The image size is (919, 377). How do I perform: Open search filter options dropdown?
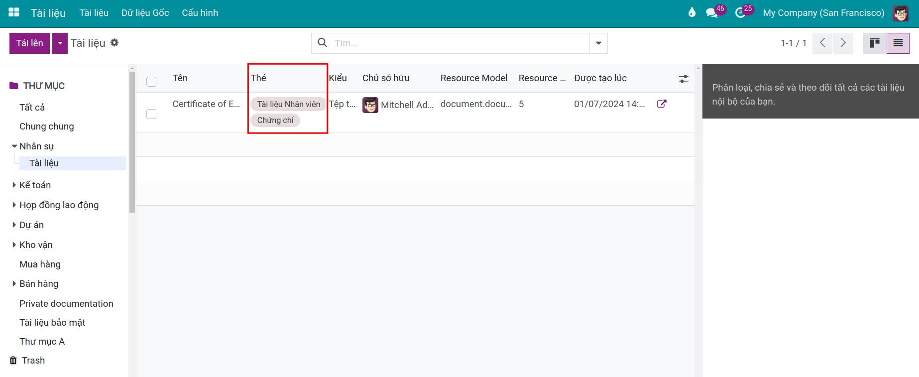click(598, 43)
